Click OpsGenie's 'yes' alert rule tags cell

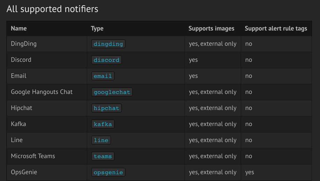click(x=250, y=172)
